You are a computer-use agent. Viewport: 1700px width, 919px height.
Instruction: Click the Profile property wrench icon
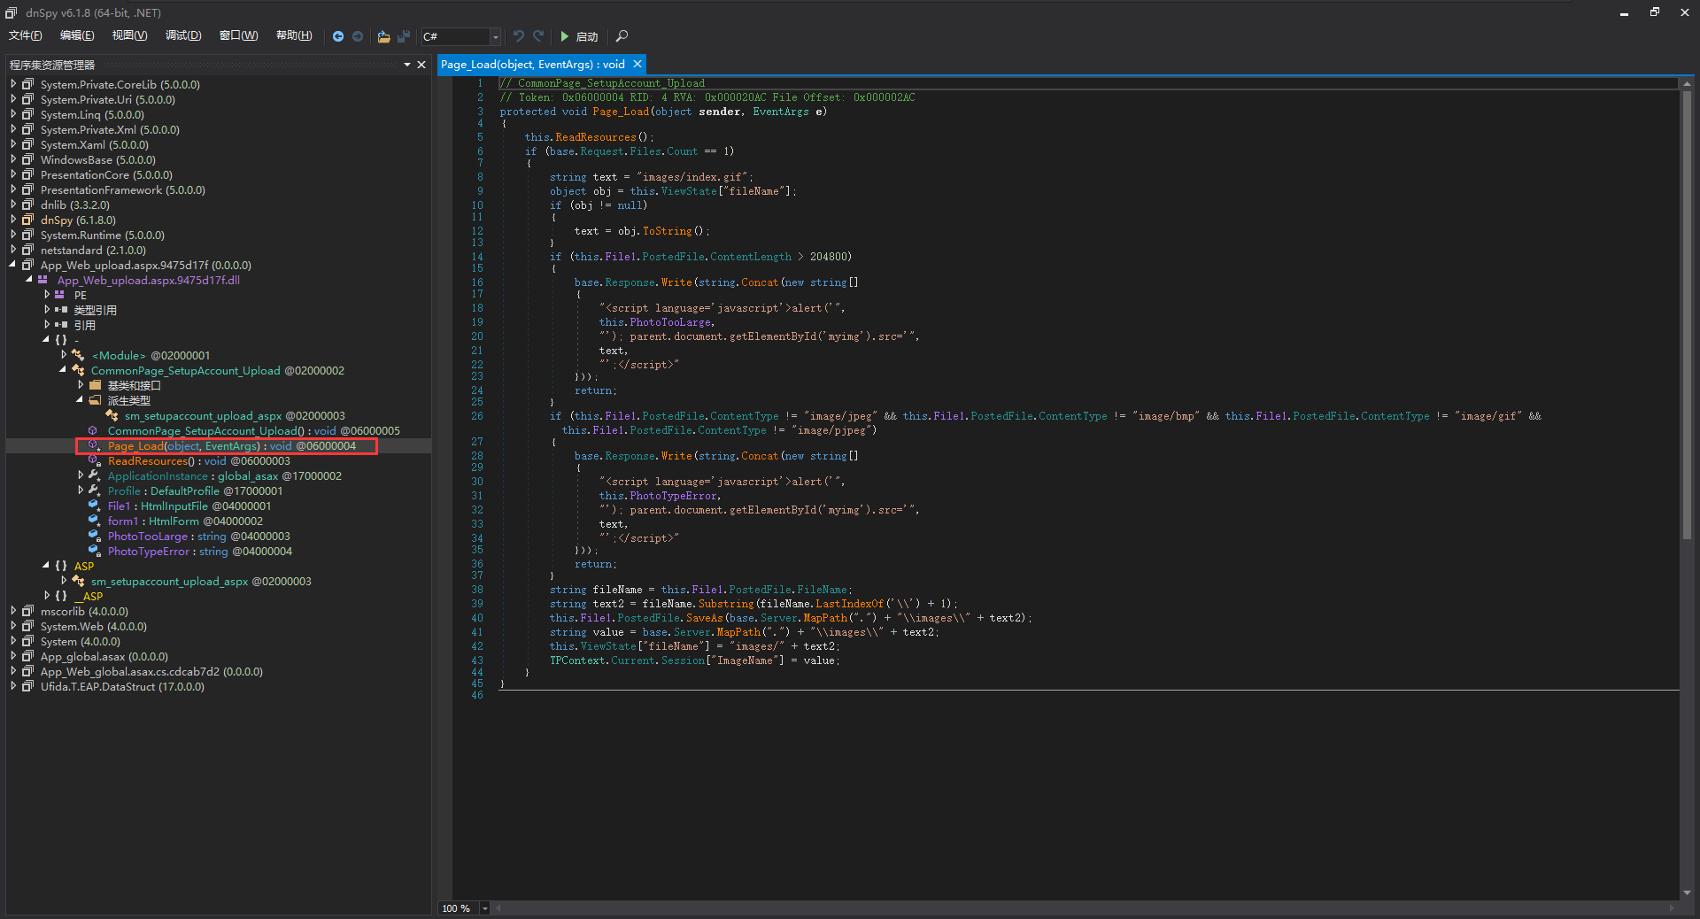point(95,490)
